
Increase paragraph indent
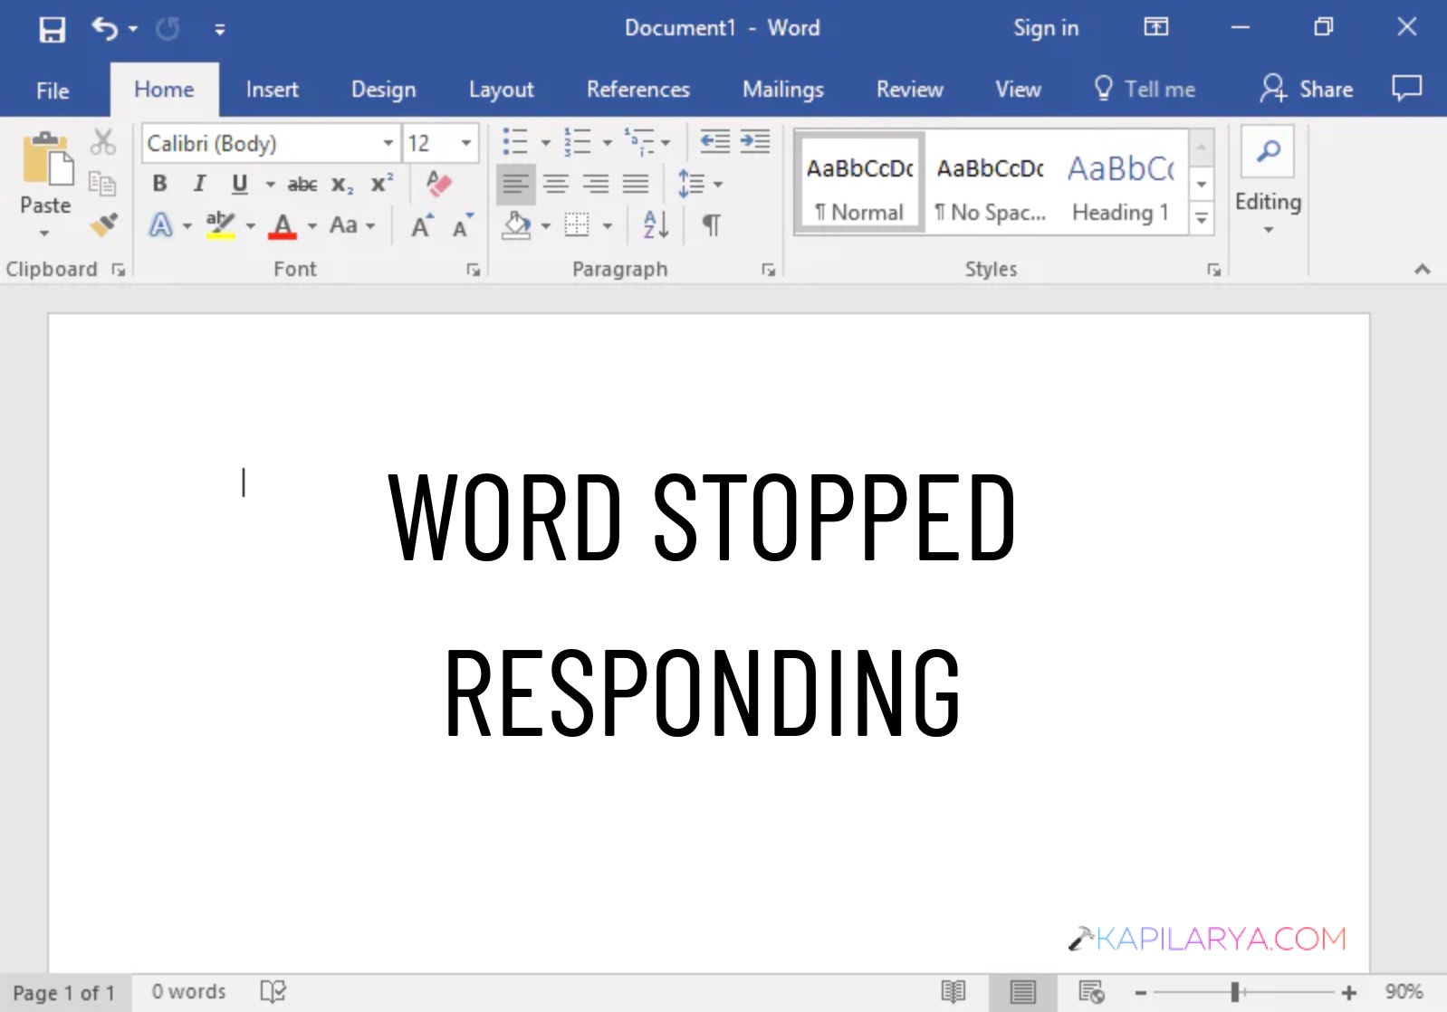(x=755, y=141)
